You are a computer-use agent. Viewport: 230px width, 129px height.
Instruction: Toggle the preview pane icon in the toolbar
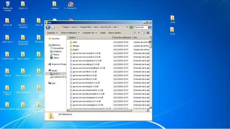(x=143, y=33)
